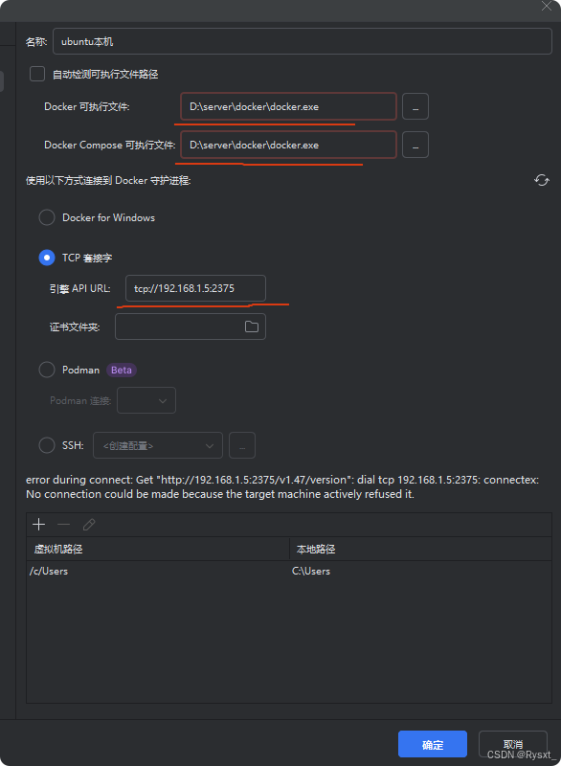Select the /c/Users path mapping row
The image size is (561, 766).
[289, 571]
